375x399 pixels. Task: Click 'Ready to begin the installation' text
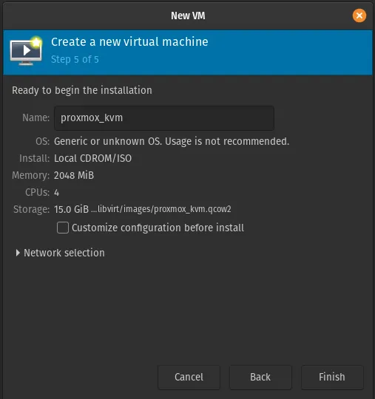point(82,90)
